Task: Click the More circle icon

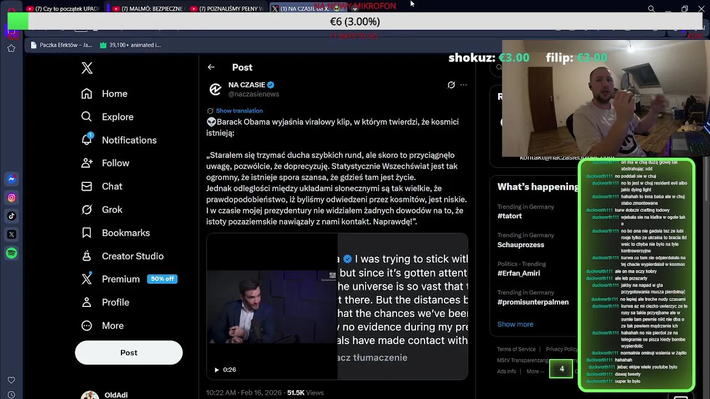Action: (x=87, y=325)
